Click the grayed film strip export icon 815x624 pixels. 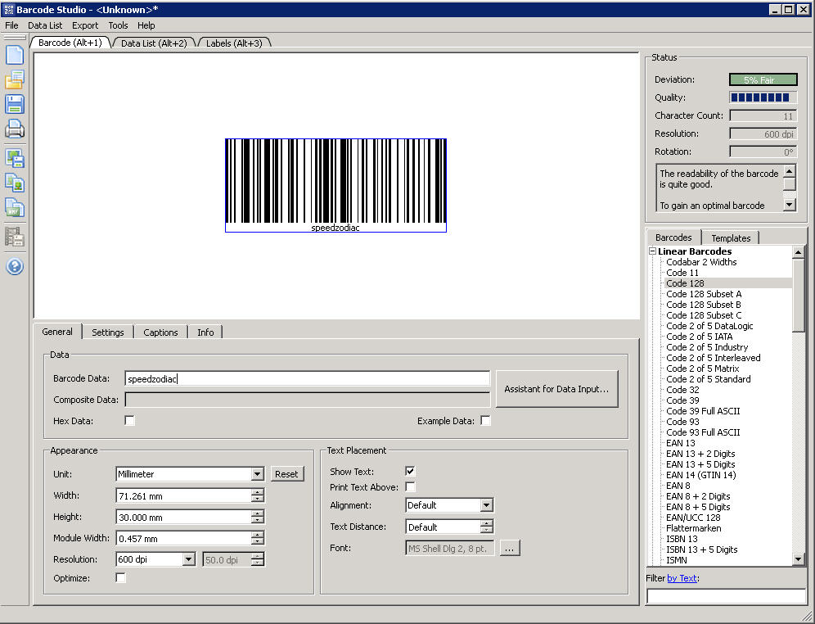pos(15,237)
